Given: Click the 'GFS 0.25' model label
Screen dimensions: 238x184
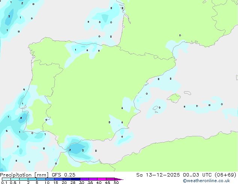Looking at the screenshot, I should (63, 175).
